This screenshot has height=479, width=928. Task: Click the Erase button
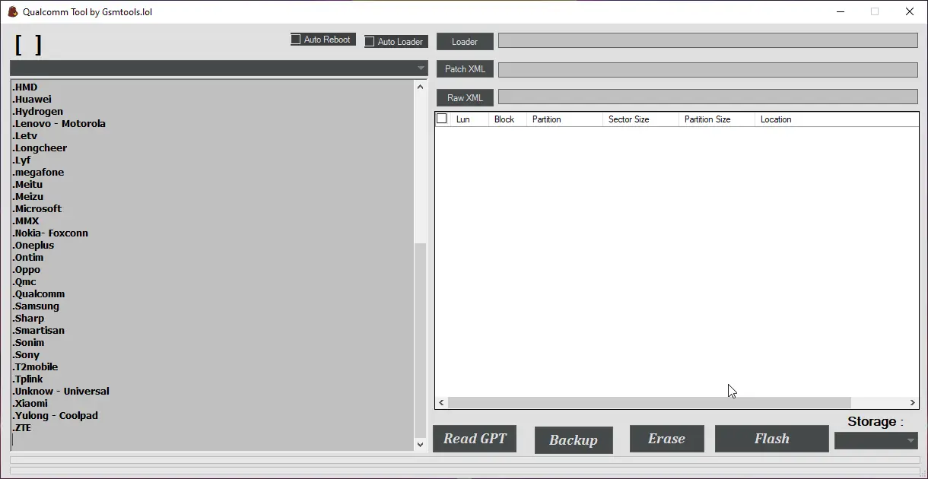point(666,439)
